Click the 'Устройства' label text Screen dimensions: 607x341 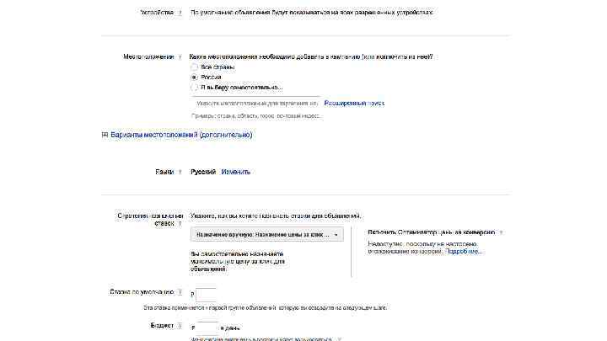pos(157,13)
